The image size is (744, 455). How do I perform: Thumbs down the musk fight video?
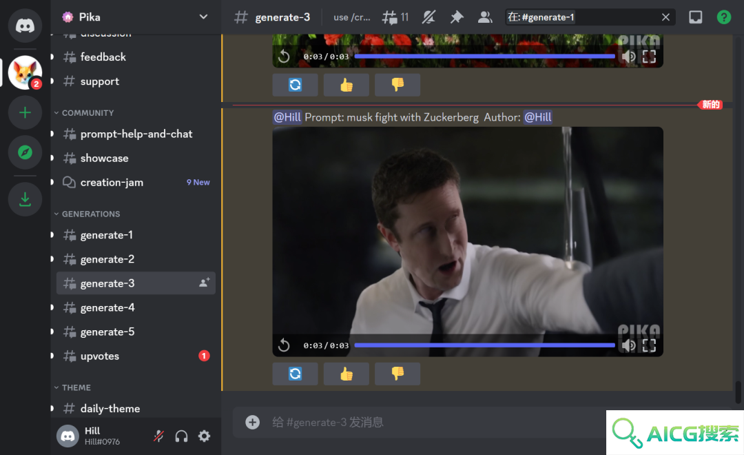pyautogui.click(x=397, y=374)
